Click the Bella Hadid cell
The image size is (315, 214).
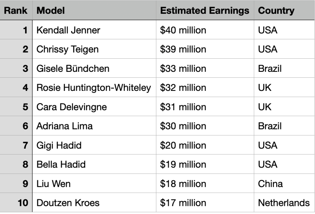tap(61, 164)
